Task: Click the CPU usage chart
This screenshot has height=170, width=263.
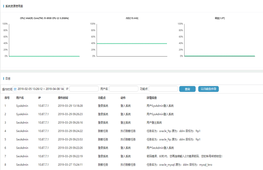Action: [x=44, y=40]
